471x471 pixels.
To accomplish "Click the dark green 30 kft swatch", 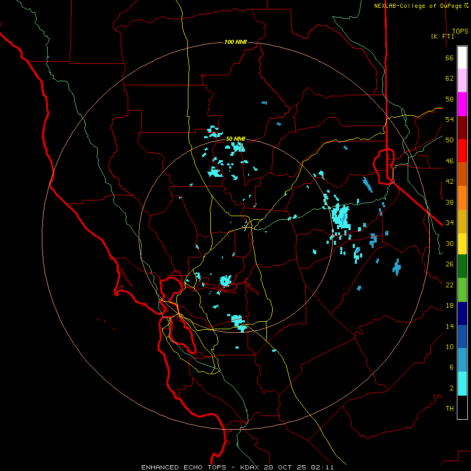I will point(462,266).
